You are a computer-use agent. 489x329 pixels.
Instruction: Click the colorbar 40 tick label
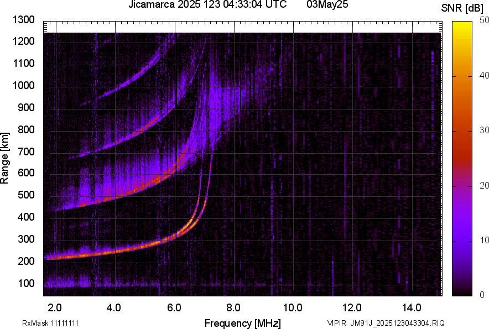[x=484, y=75]
